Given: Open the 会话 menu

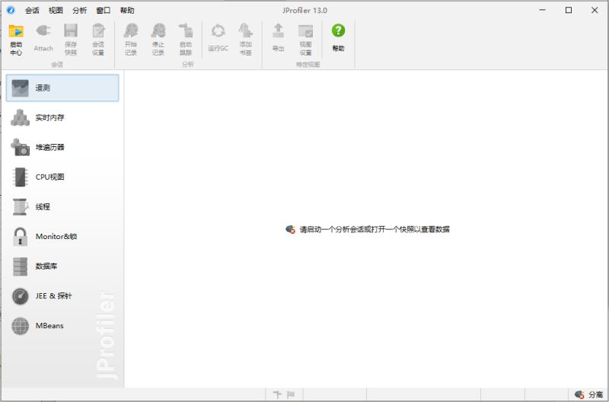Looking at the screenshot, I should pos(32,11).
